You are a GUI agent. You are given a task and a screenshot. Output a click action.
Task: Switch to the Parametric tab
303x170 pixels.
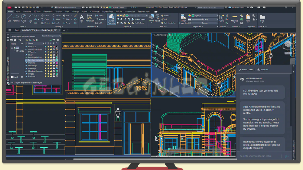pyautogui.click(x=48, y=12)
